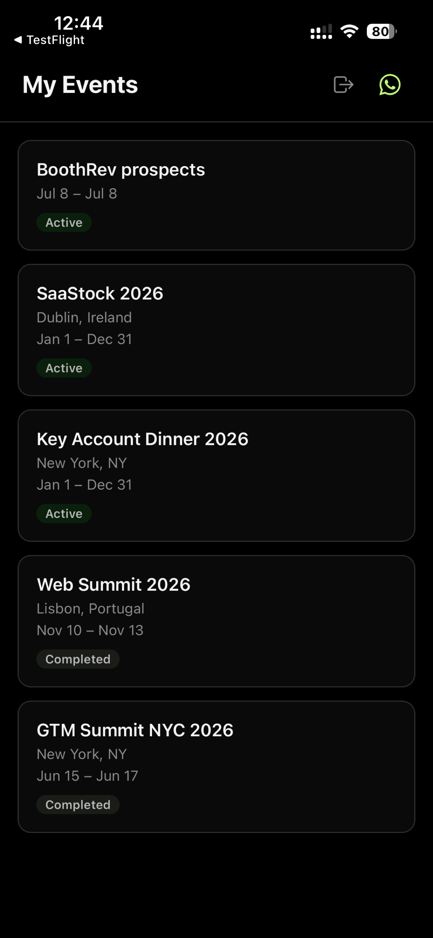Select Key Account Dinner 2026 title
Viewport: 433px width, 938px height.
pyautogui.click(x=143, y=439)
